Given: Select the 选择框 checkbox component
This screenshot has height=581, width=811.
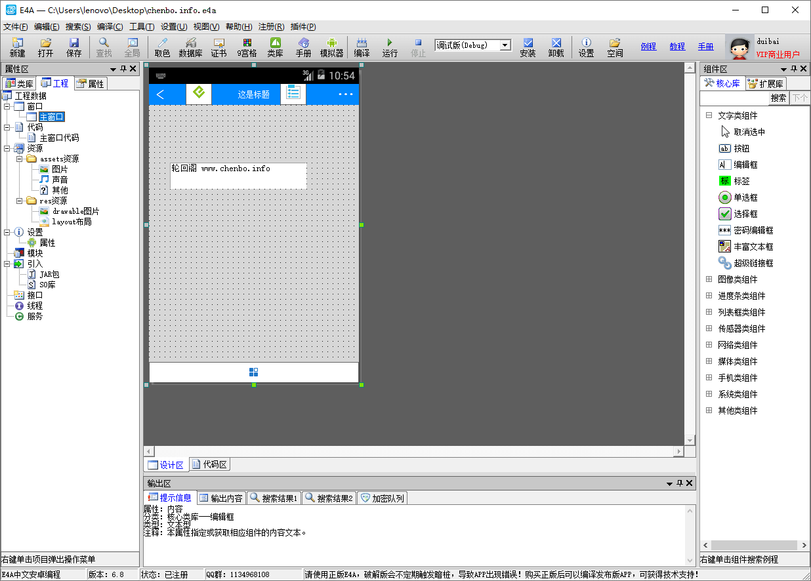Looking at the screenshot, I should point(745,214).
